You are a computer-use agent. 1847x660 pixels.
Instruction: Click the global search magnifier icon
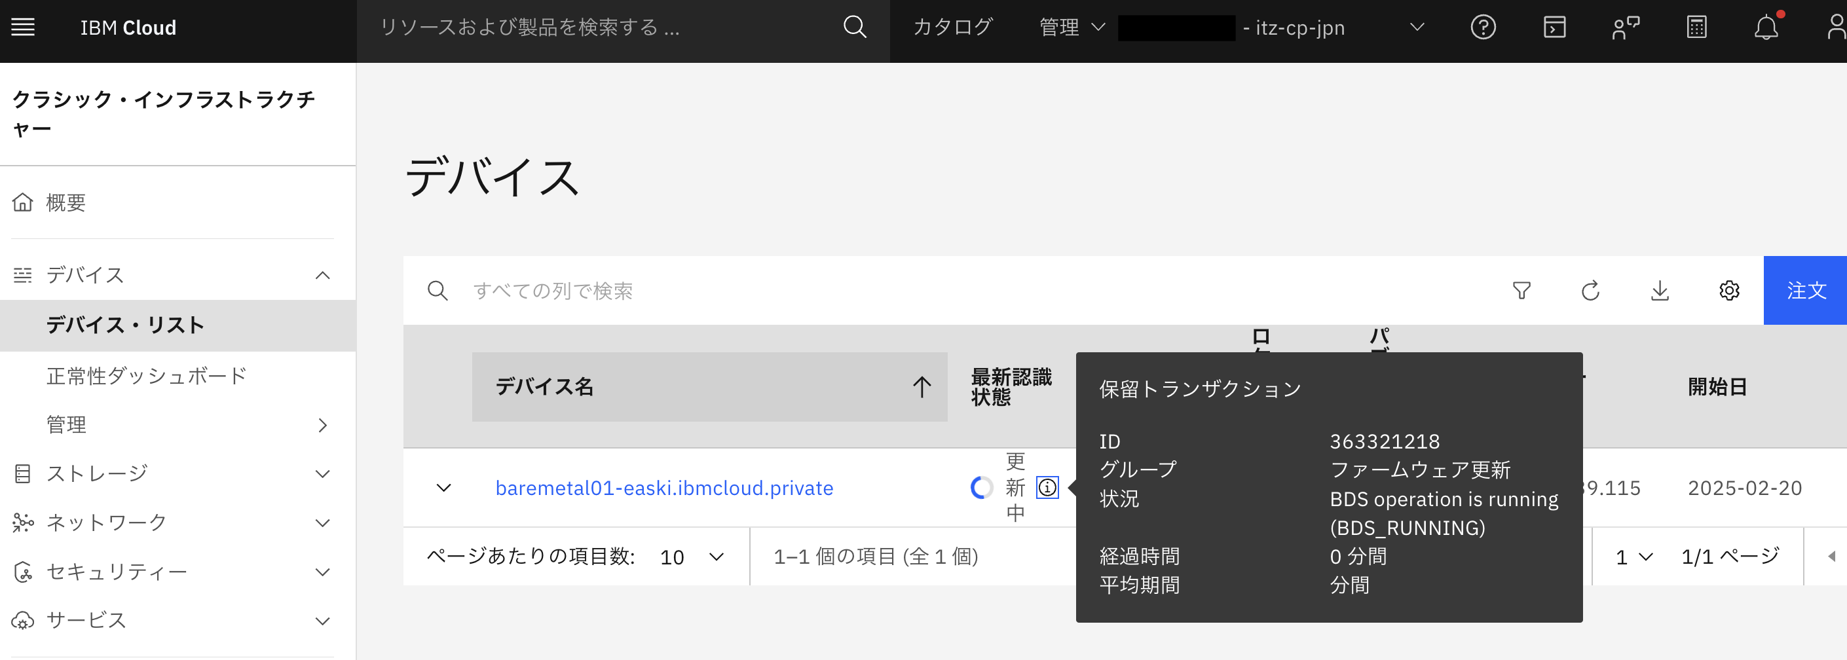point(855,27)
